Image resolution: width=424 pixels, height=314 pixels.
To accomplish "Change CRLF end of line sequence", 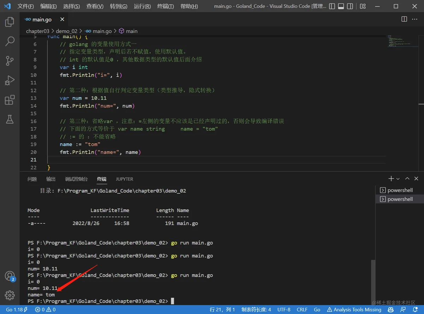I will pyautogui.click(x=302, y=309).
